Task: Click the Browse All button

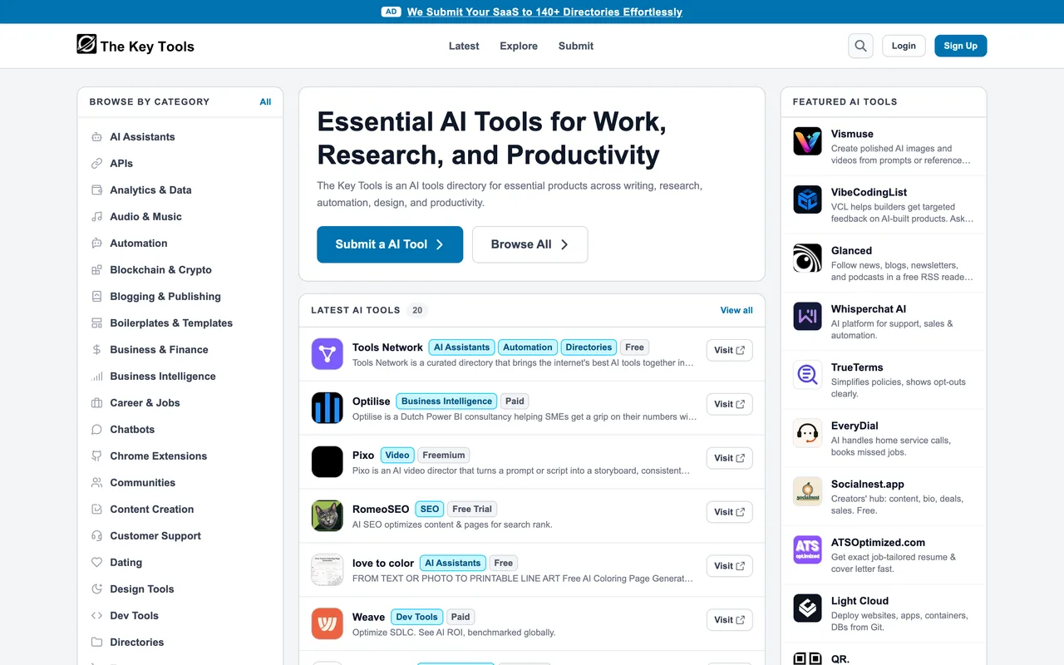Action: pos(530,244)
